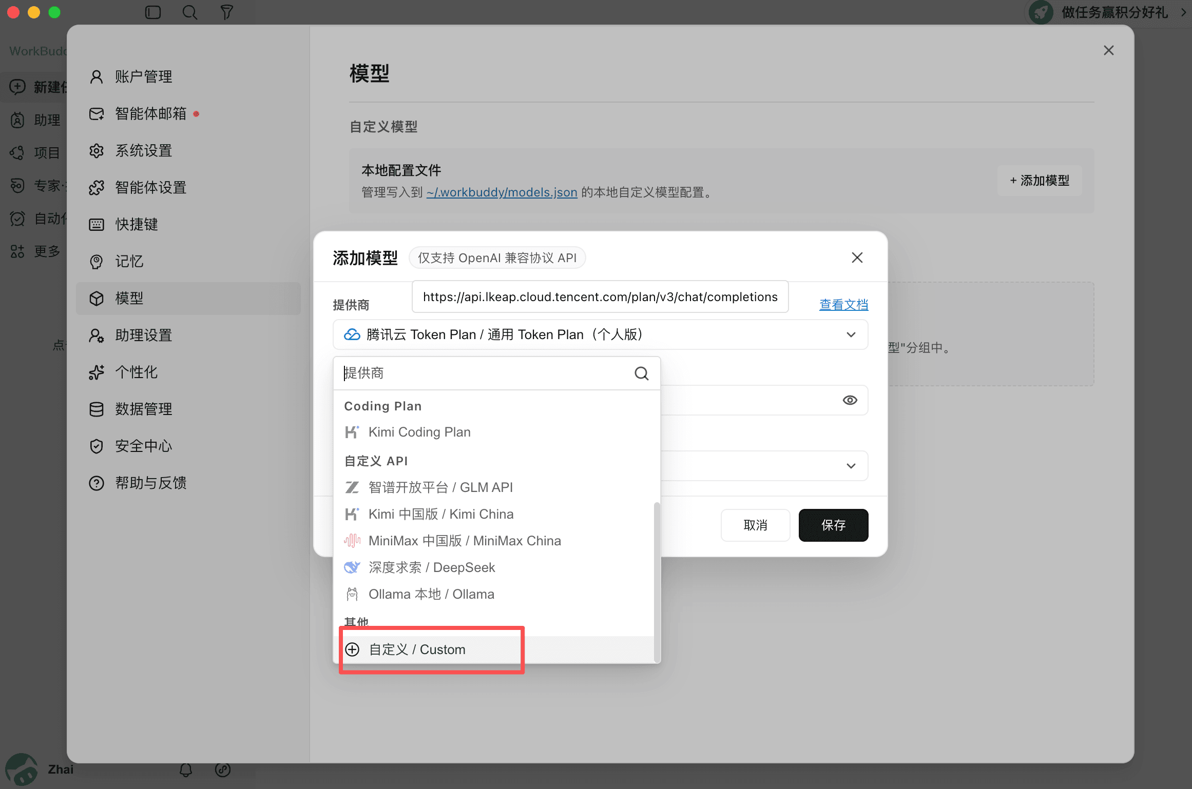1192x789 pixels.
Task: Select Ollama 本地 / Ollama provider
Action: 494,594
